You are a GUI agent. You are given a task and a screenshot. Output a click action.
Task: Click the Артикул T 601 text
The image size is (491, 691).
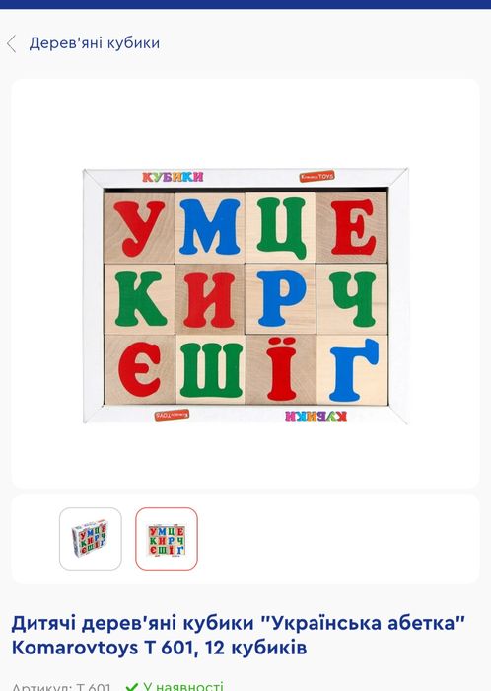[x=61, y=687]
